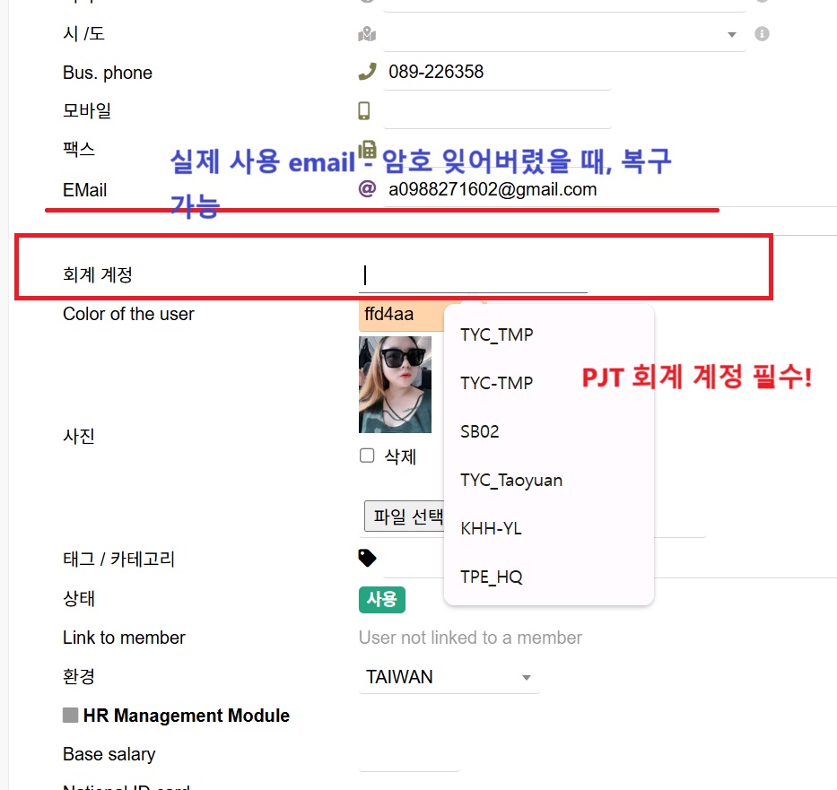This screenshot has height=790, width=837.
Task: Click the map icon beside 시/도
Action: click(x=367, y=34)
